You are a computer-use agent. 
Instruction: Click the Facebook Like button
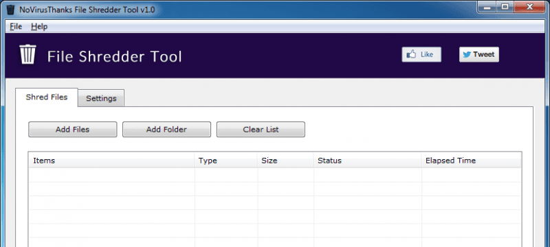pos(421,55)
